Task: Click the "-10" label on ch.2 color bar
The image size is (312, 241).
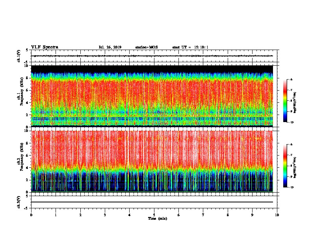Action: click(292, 187)
